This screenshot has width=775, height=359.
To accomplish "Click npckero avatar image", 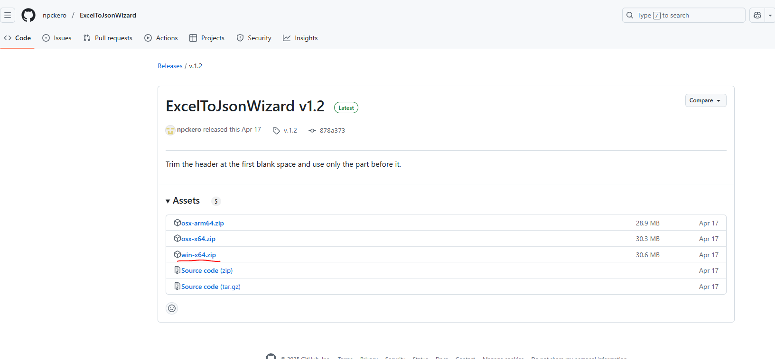I will (170, 130).
